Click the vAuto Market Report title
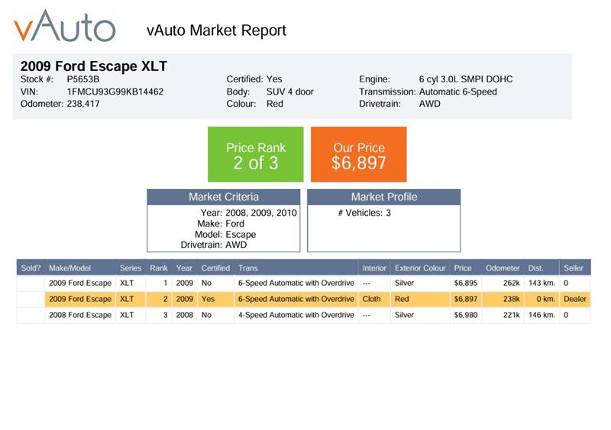The height and width of the screenshot is (430, 611). pos(216,30)
